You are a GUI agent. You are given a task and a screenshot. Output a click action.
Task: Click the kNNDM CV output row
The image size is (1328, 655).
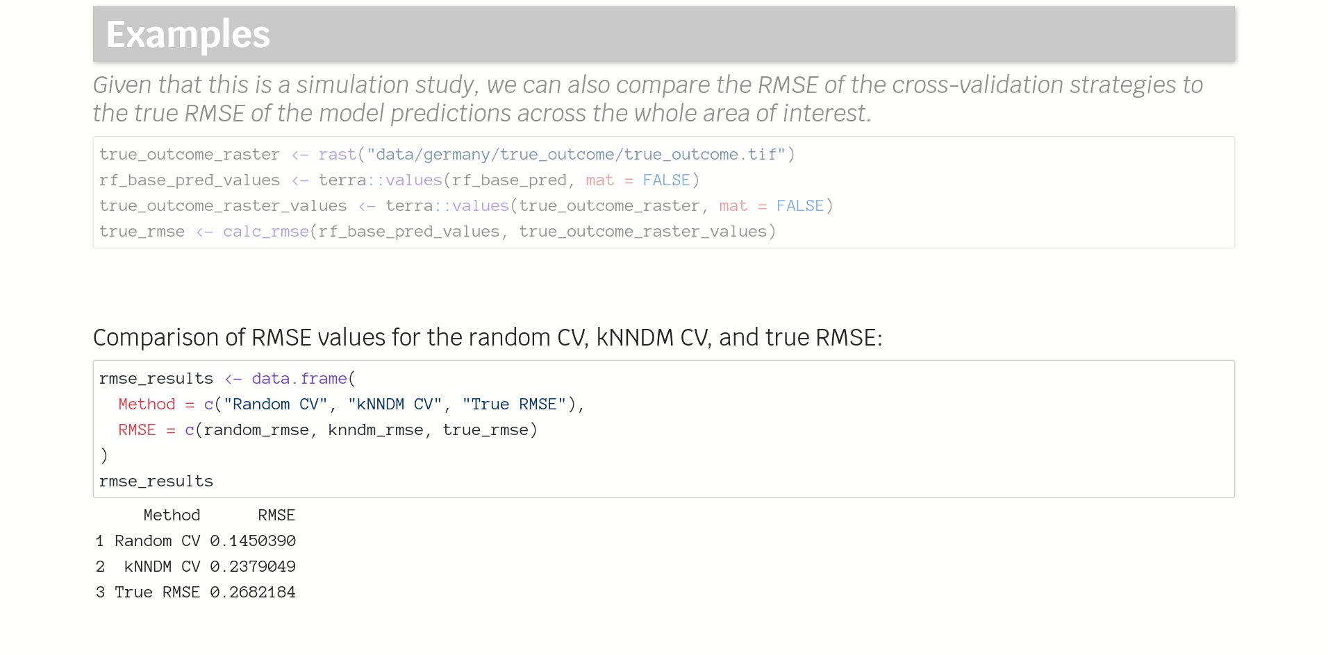pos(196,566)
